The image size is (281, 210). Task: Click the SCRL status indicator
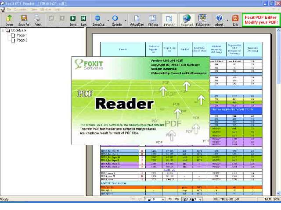(x=277, y=199)
